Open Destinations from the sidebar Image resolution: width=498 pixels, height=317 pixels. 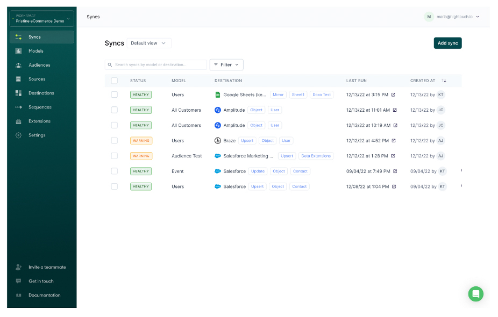tap(42, 93)
